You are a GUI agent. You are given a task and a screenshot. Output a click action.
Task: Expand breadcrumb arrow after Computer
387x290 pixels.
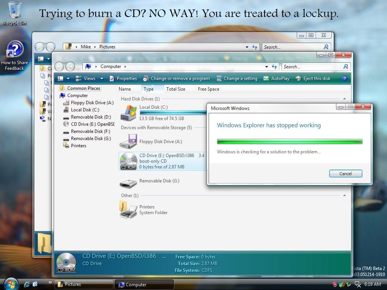click(125, 66)
